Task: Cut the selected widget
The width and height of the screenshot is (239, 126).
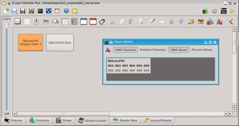Action: (112, 22)
